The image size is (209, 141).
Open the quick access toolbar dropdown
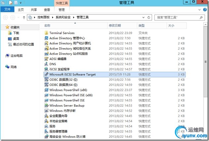[21, 3]
